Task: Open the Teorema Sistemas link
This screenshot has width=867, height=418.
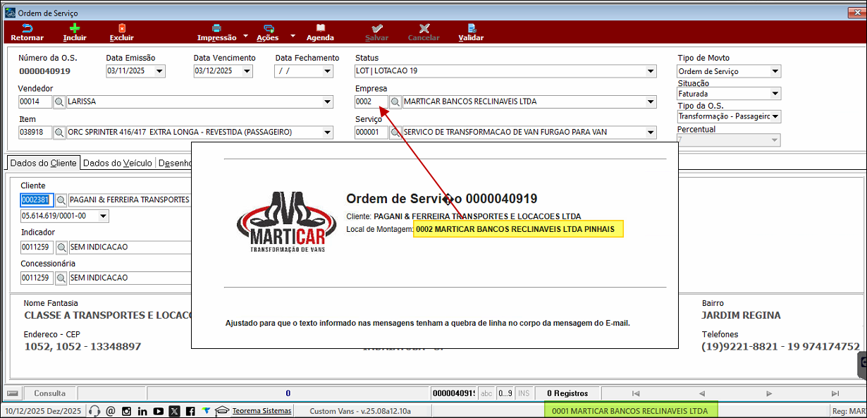Action: [262, 411]
